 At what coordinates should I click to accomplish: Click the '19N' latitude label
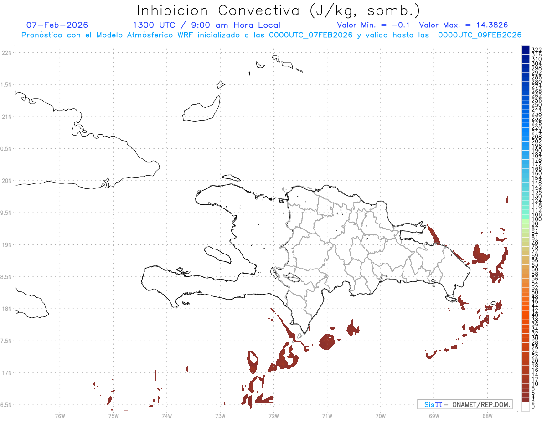point(7,245)
